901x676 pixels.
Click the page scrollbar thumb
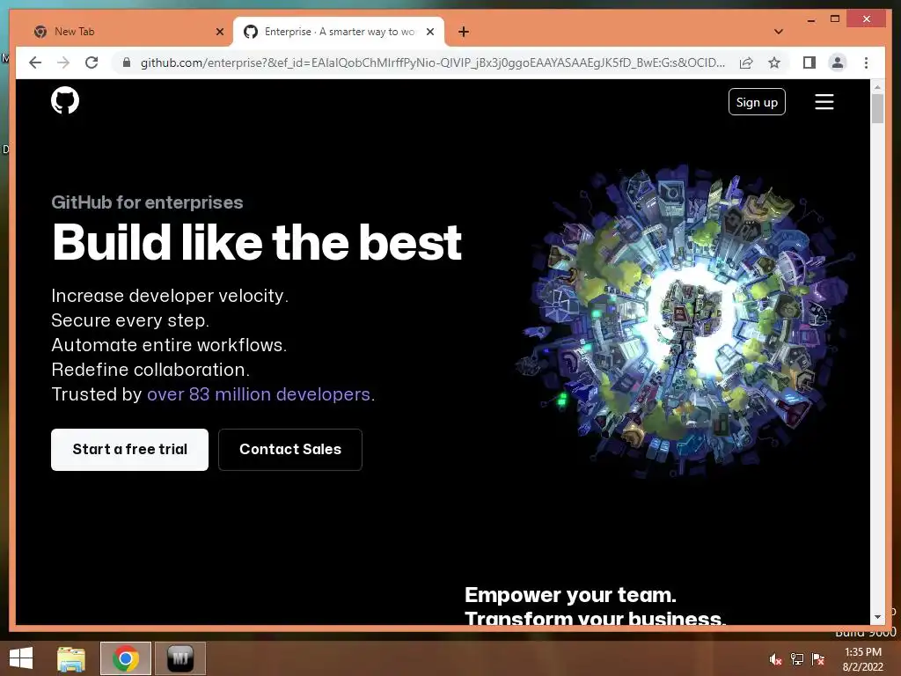tap(877, 108)
